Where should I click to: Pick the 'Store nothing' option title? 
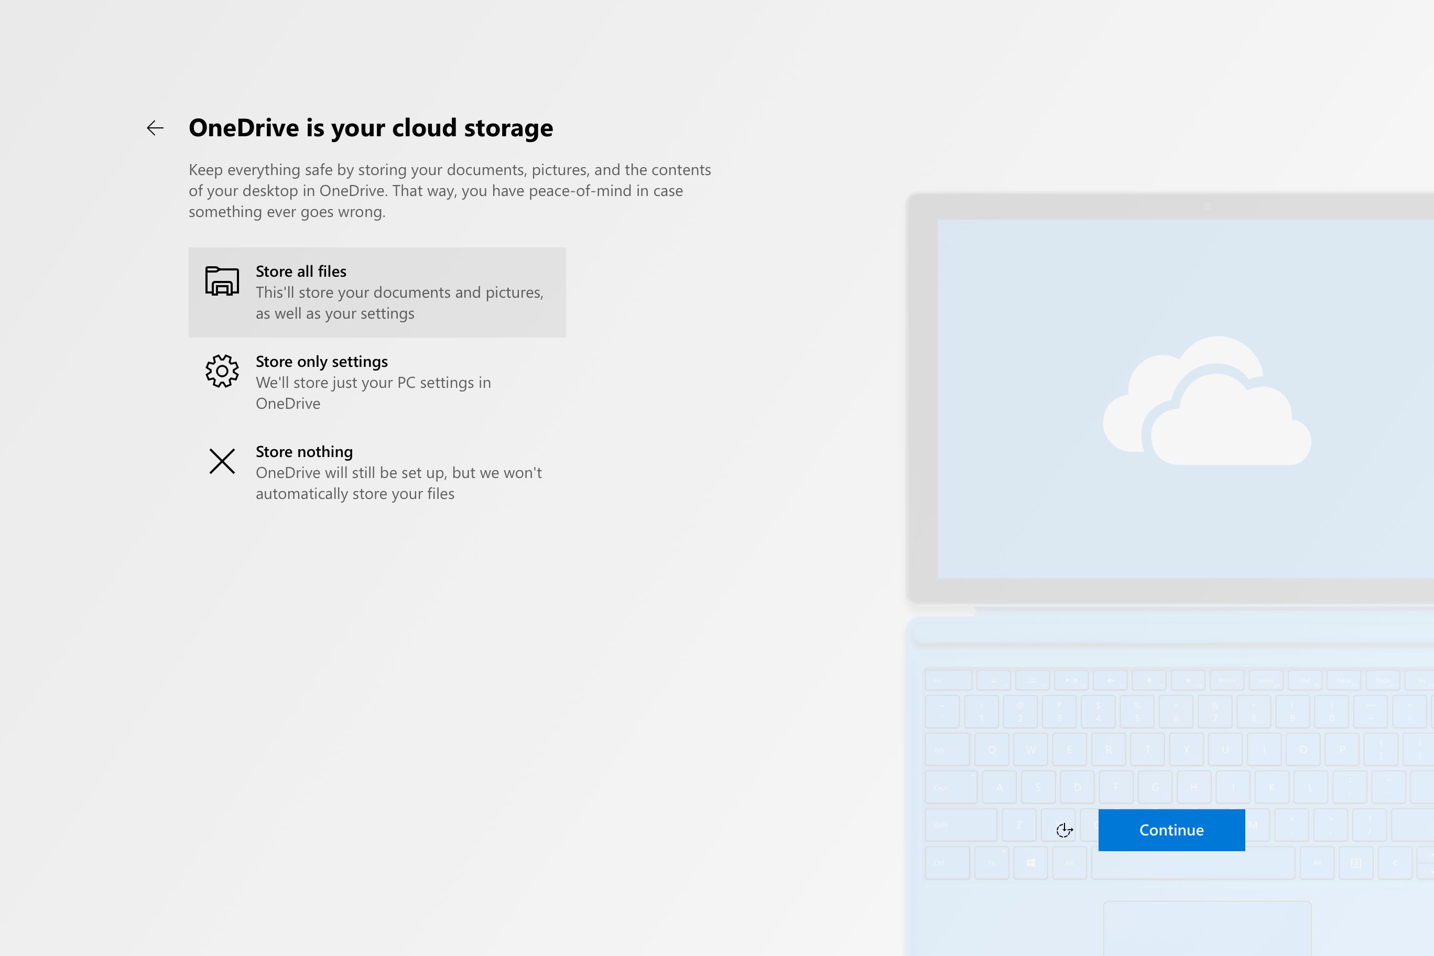[303, 452]
